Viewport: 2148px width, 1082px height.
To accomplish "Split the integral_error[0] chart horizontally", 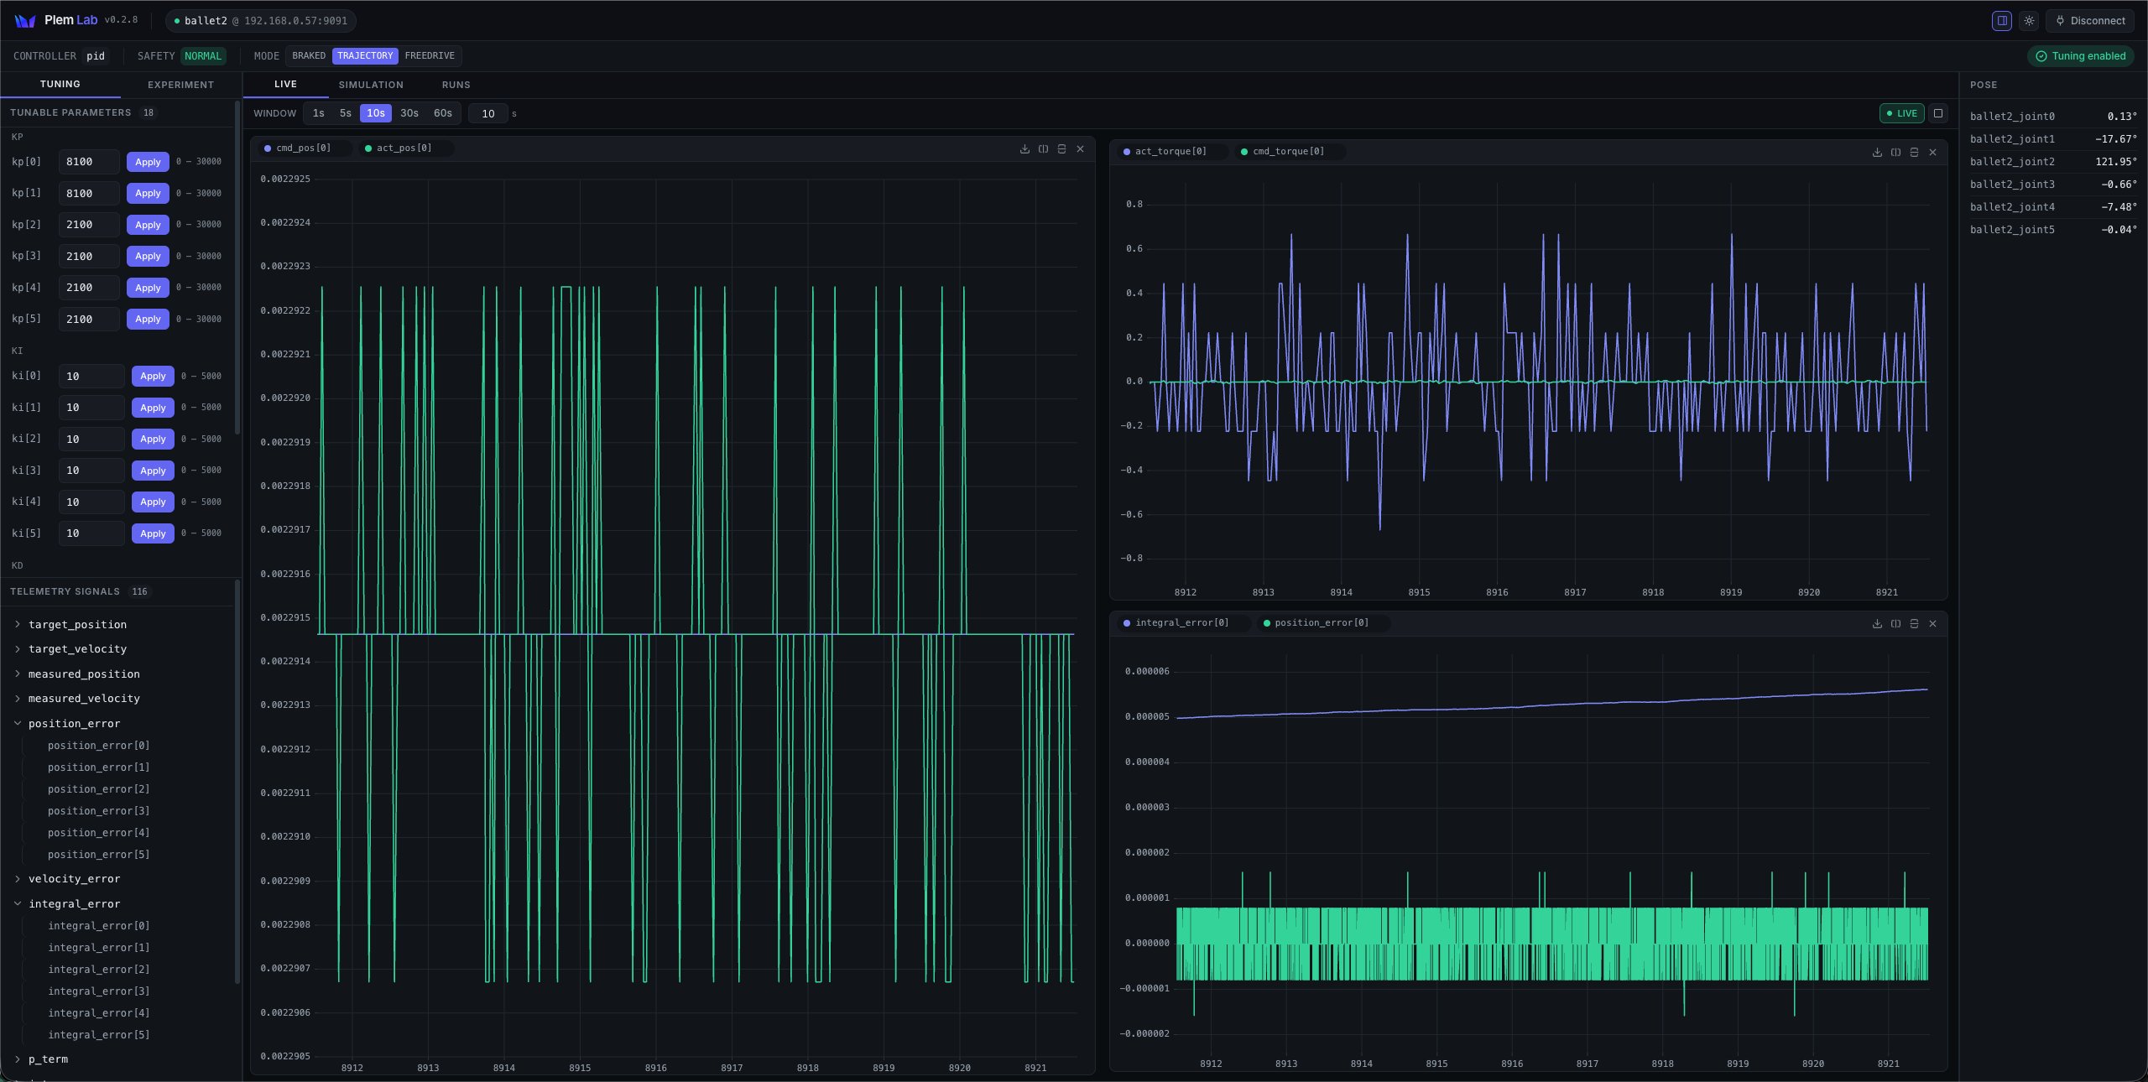I will point(1914,624).
